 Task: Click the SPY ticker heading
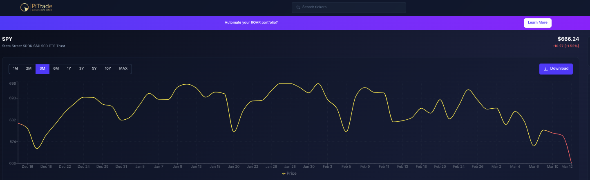click(x=7, y=39)
